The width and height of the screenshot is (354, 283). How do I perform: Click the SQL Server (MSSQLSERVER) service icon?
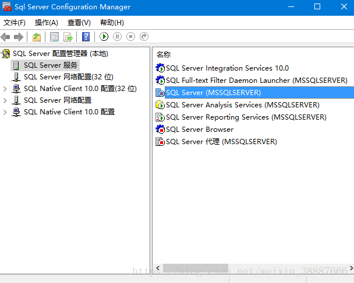pyautogui.click(x=160, y=92)
